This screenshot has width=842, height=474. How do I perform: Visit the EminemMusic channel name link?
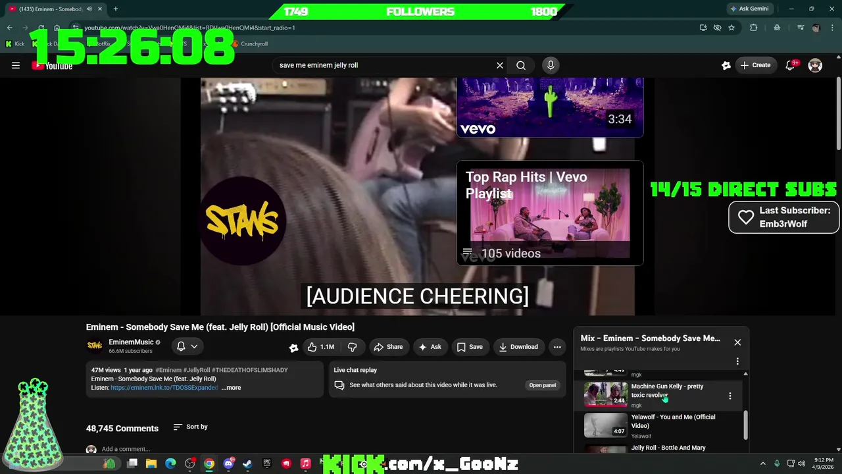click(131, 342)
